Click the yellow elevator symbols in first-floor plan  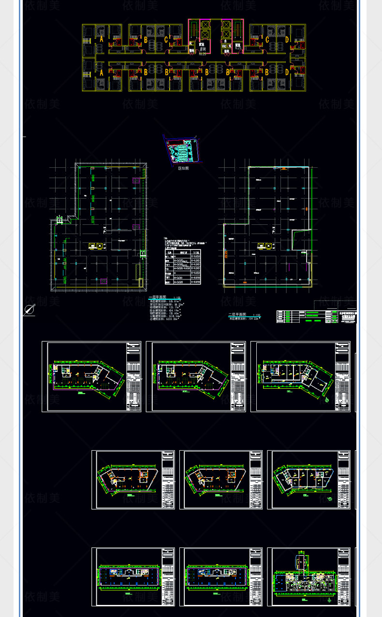[96, 247]
